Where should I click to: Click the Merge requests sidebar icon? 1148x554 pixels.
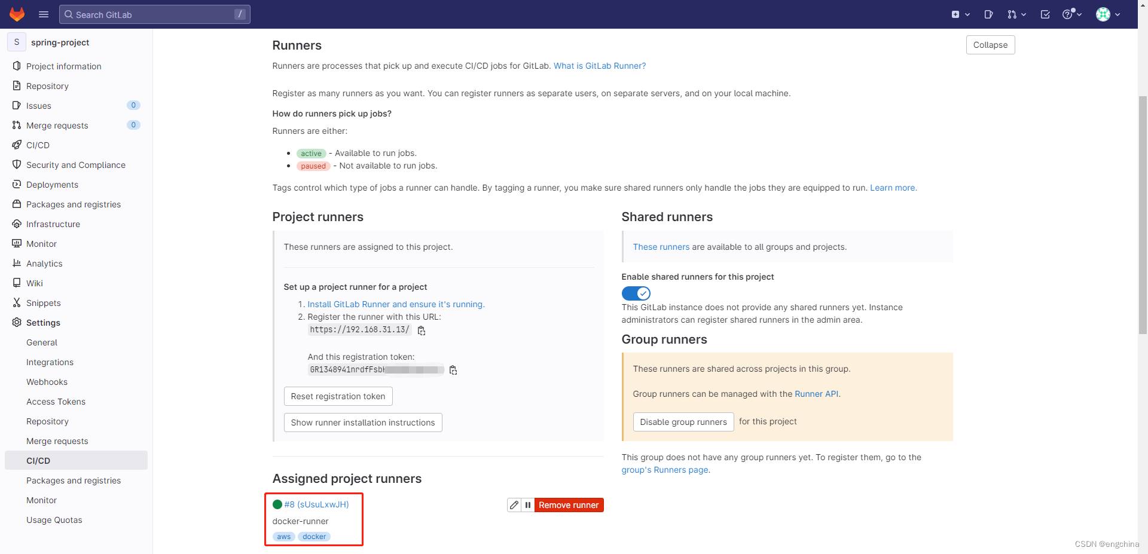point(17,125)
